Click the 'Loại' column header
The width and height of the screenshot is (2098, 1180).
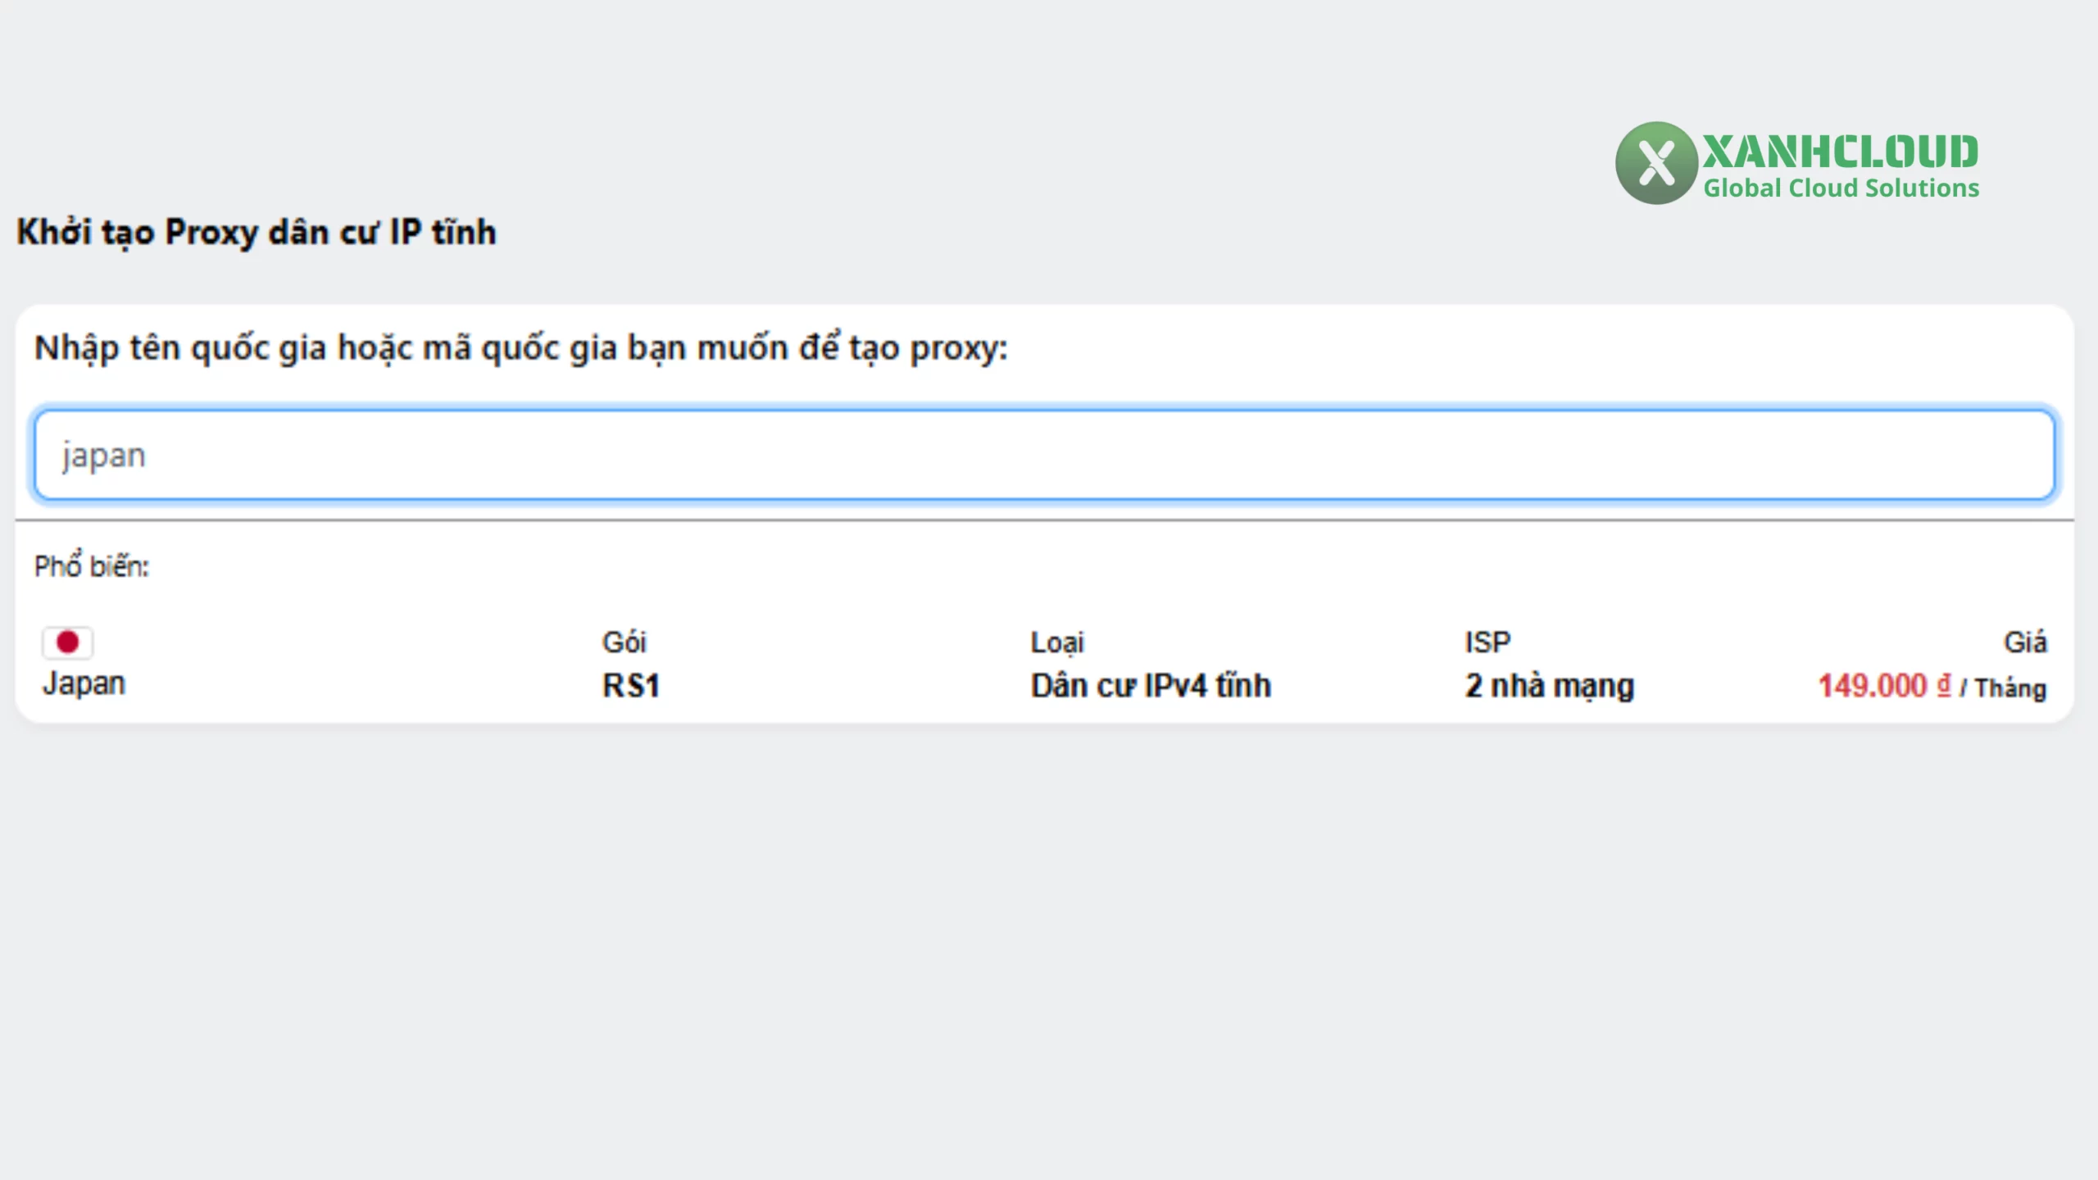[1058, 642]
